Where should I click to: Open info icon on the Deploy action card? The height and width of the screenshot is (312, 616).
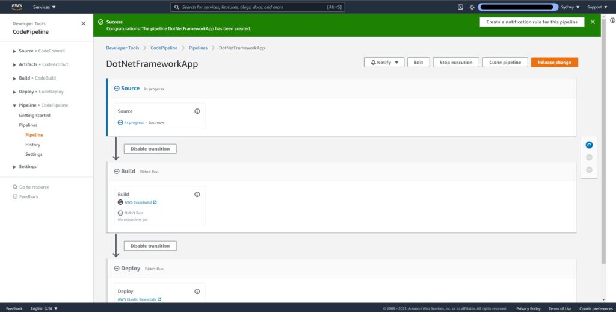[x=197, y=292]
